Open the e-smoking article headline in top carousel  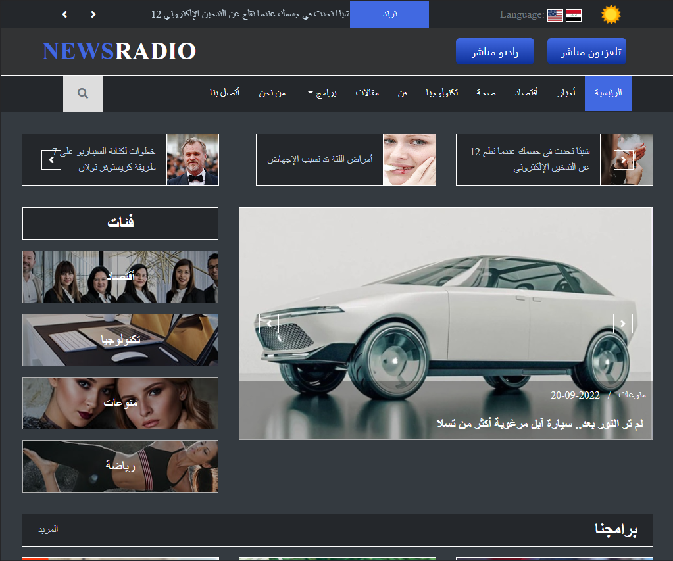(530, 159)
